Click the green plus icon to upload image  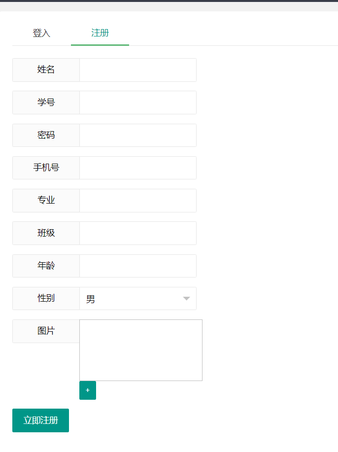(x=87, y=390)
